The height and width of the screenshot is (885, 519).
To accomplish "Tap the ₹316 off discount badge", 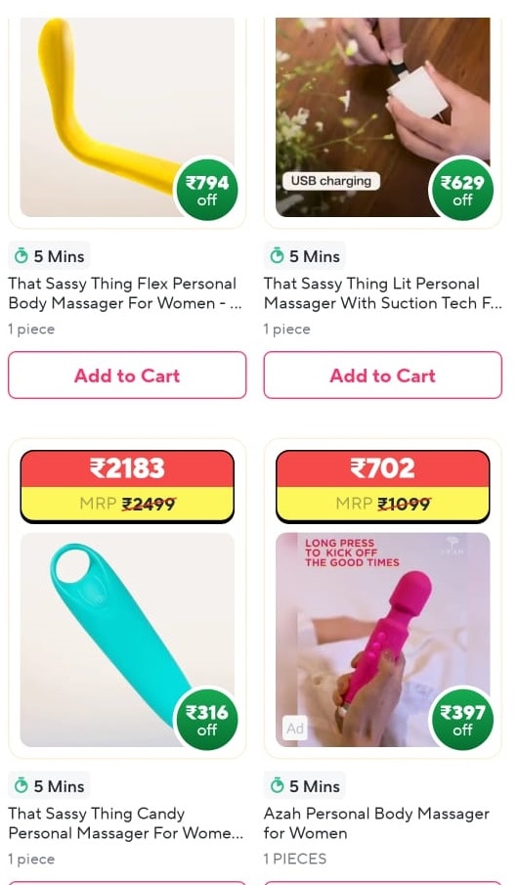I will [x=207, y=720].
